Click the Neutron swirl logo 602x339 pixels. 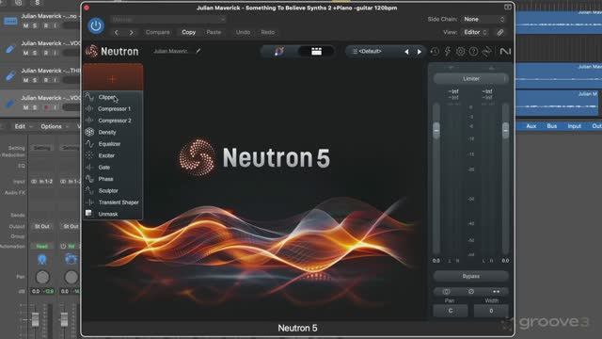91,51
